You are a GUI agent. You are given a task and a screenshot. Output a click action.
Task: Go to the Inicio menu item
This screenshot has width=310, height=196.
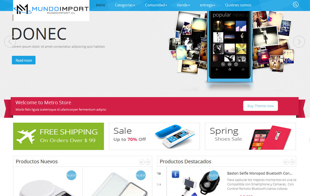pos(100,5)
